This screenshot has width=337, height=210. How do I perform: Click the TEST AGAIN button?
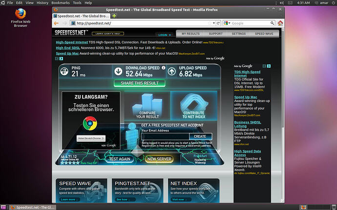click(x=120, y=159)
